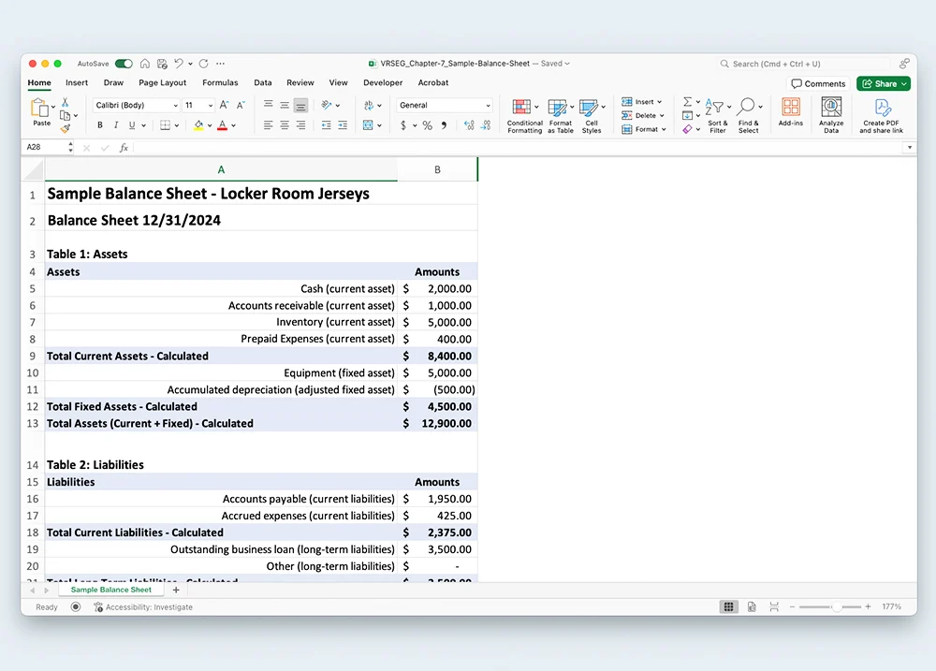The height and width of the screenshot is (671, 936).
Task: Toggle align text left
Action: [x=268, y=125]
